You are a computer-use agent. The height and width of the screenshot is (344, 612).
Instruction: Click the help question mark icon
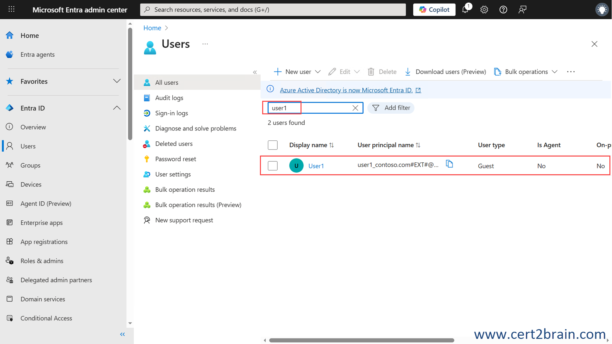(503, 10)
